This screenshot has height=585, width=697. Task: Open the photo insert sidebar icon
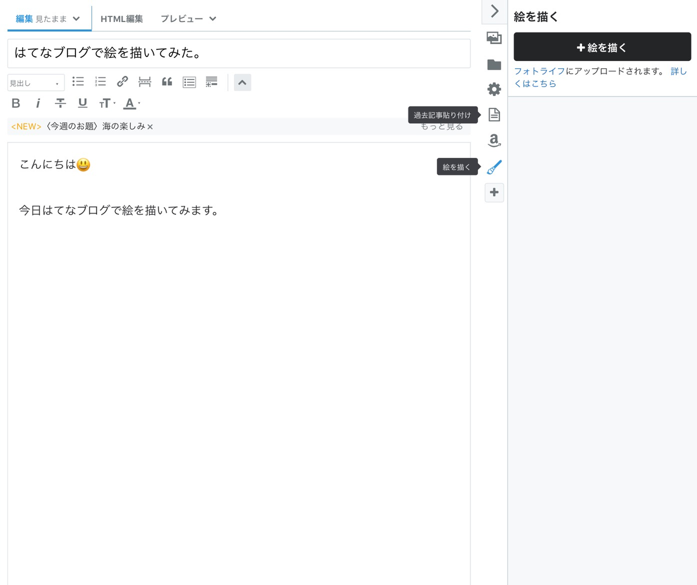click(494, 39)
